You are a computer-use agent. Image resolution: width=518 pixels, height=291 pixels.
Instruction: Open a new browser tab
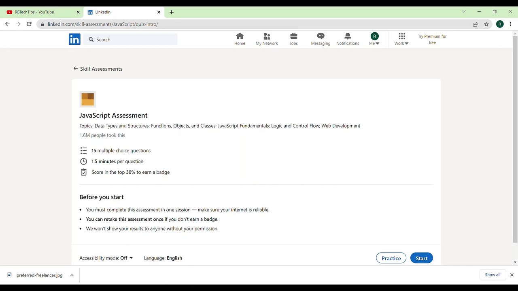[172, 12]
